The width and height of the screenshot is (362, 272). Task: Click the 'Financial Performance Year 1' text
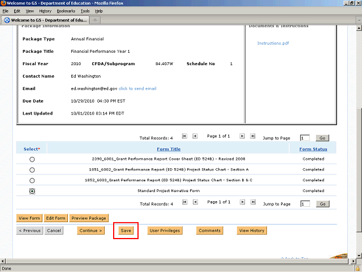[100, 52]
